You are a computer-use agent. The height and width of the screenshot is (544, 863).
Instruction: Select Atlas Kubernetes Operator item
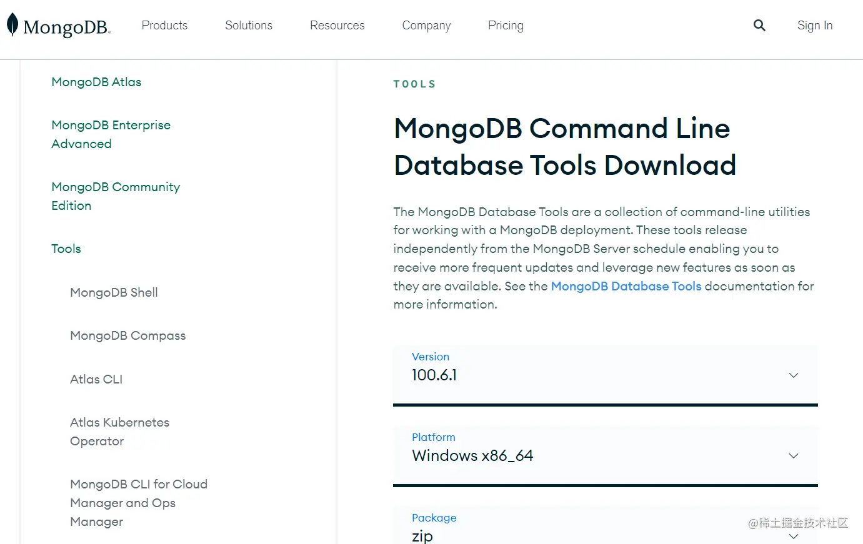(119, 432)
